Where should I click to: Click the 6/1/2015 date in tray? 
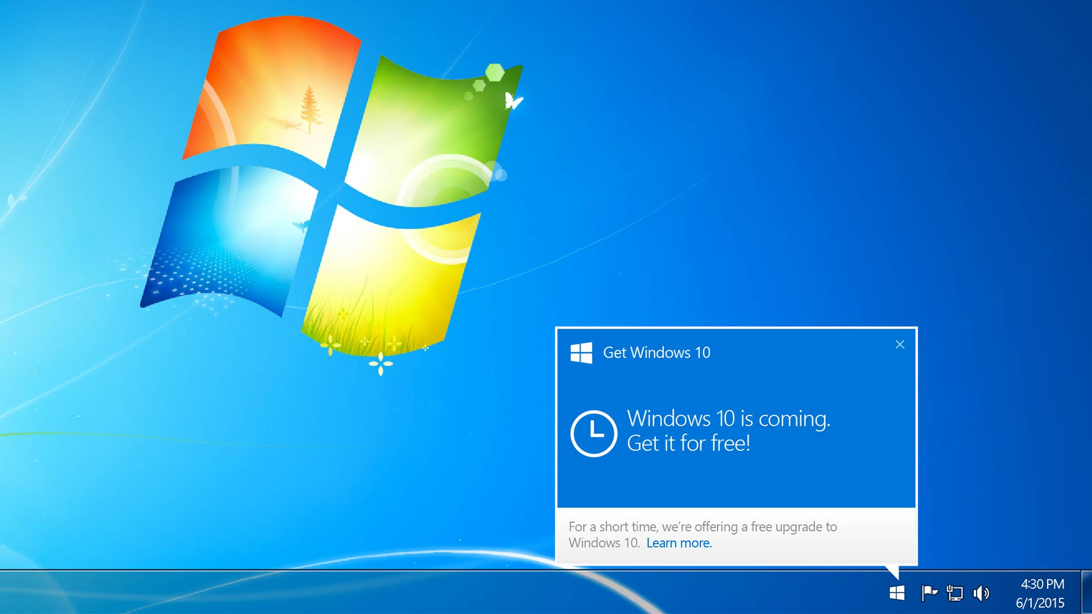click(1040, 603)
